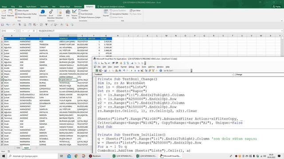
Task: Click the Break pause icon in VBA toolbar
Action: coord(135,71)
